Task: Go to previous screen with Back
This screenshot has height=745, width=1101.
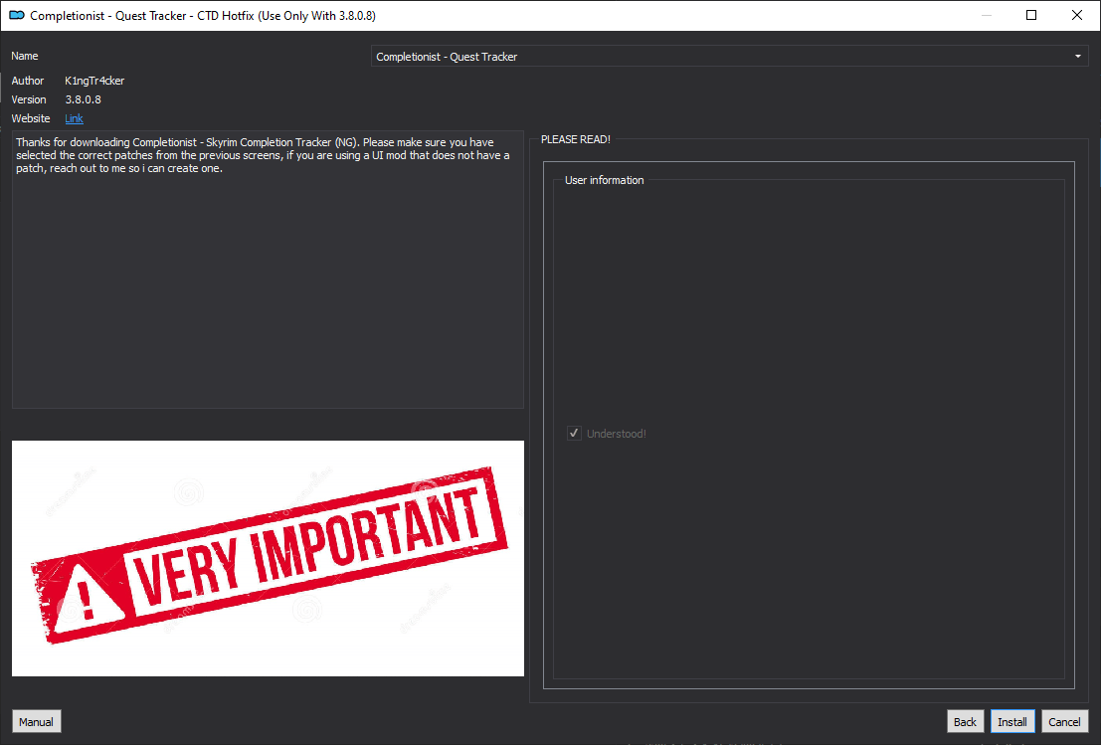Action: [x=965, y=722]
